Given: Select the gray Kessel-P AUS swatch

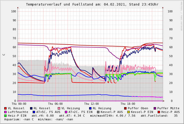Looking at the screenshot, I should coord(98,112).
